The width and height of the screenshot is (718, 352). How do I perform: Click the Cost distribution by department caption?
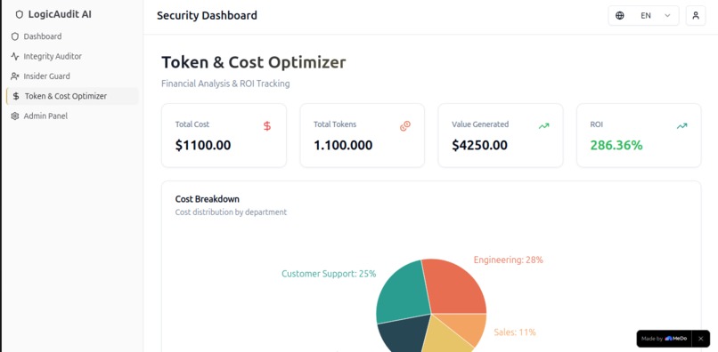(x=232, y=212)
